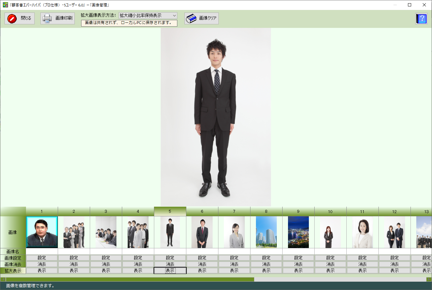Click 表示 button for image 6
The image size is (432, 290).
coord(202,270)
